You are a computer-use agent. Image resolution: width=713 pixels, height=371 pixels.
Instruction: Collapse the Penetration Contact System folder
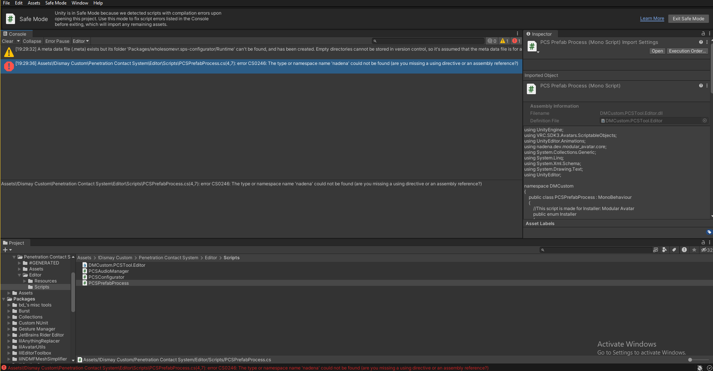click(14, 257)
